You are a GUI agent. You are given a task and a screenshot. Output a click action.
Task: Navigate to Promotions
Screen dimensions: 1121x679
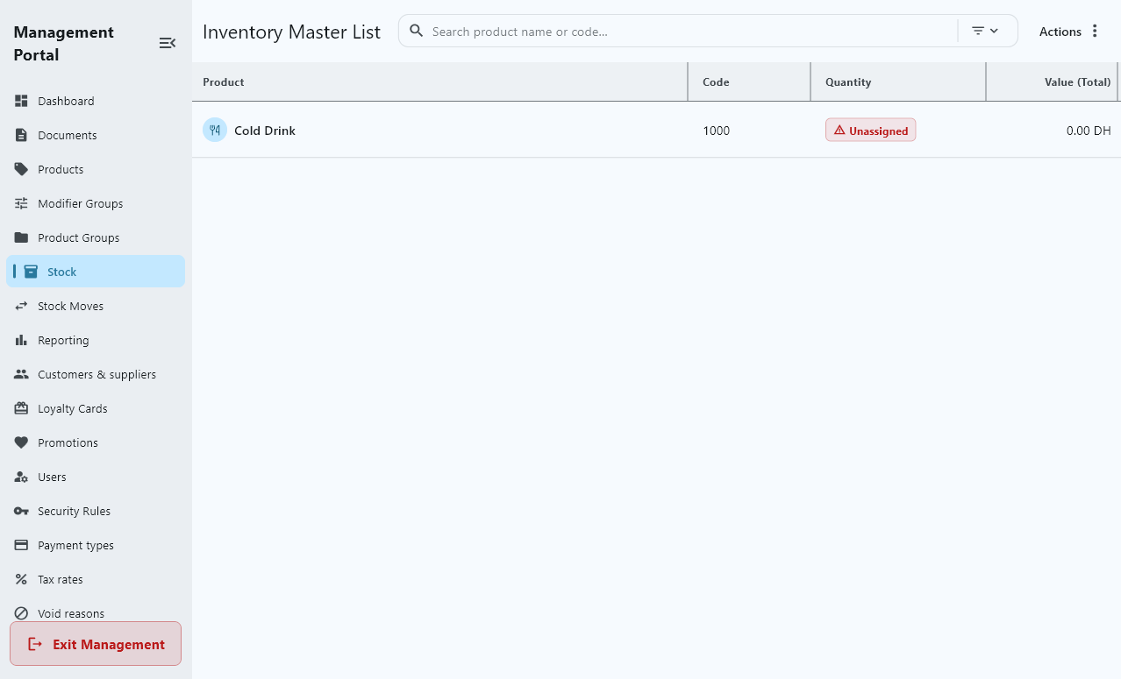coord(96,442)
